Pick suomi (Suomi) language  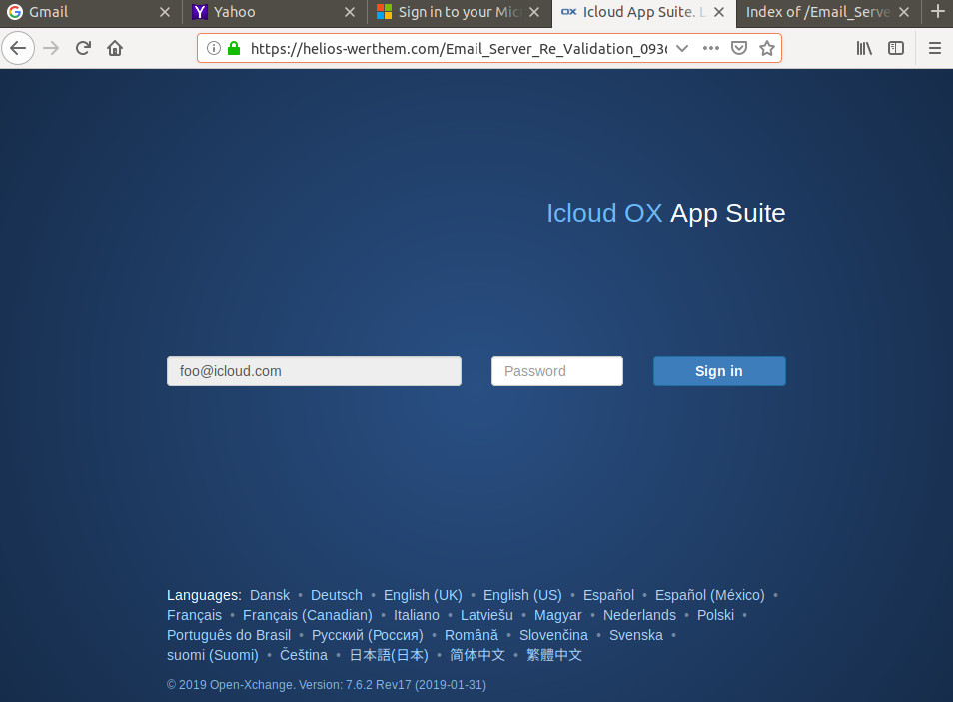point(213,655)
